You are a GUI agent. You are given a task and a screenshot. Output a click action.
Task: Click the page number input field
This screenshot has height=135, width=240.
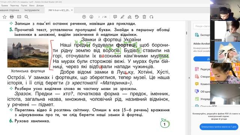tap(99, 17)
